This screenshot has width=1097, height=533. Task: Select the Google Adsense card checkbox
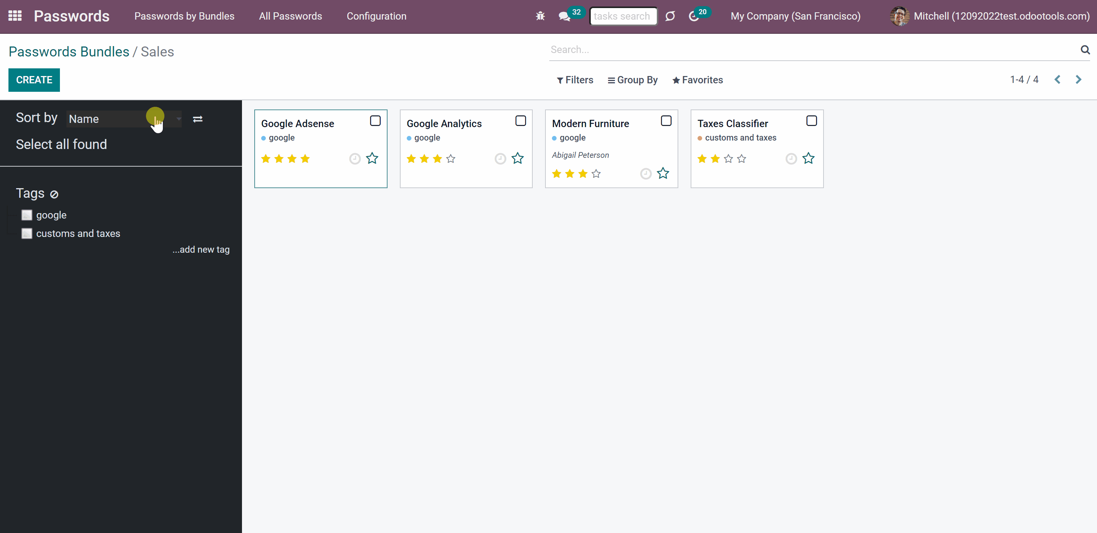coord(375,121)
